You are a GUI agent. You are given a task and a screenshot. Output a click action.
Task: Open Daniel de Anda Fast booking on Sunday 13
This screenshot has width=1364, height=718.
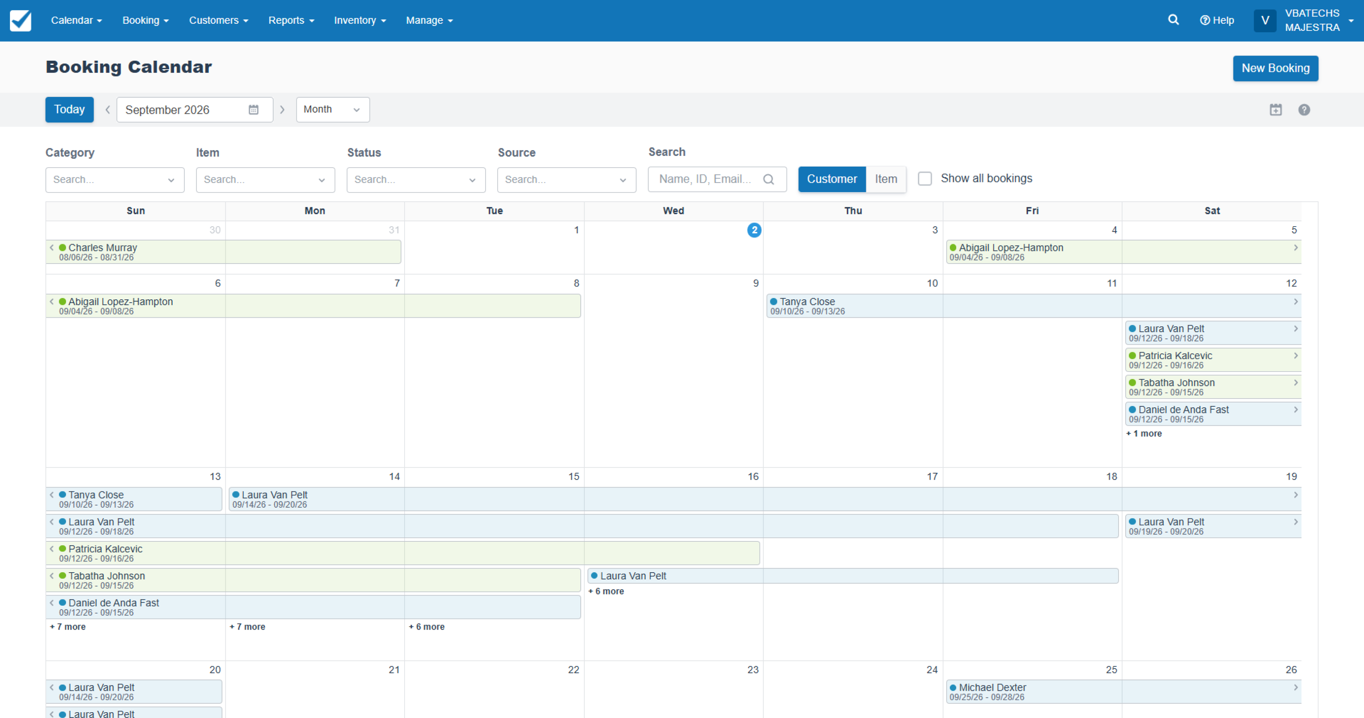[x=313, y=607]
